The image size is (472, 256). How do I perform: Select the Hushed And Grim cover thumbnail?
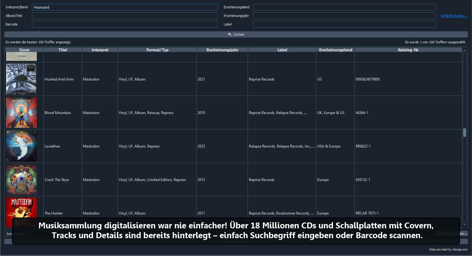(21, 79)
